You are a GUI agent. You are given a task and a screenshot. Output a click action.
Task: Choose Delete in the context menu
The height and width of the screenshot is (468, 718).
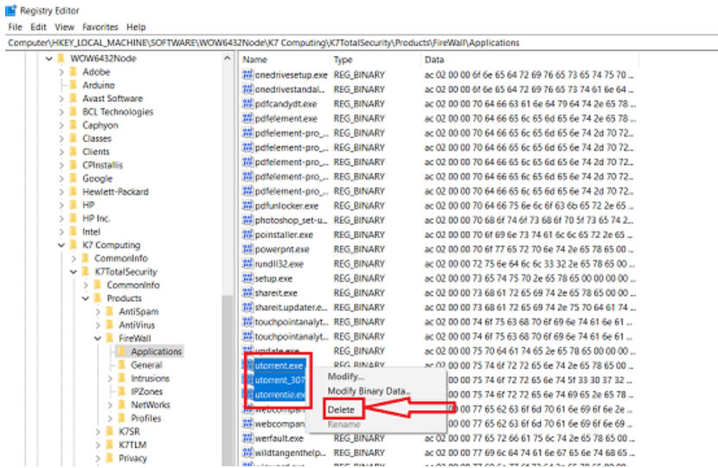[x=341, y=409]
